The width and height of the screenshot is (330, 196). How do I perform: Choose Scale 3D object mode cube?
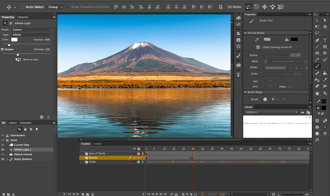[x=280, y=7]
